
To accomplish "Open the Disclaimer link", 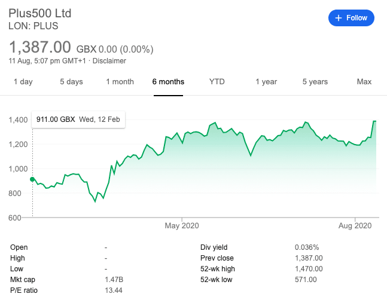I will (x=109, y=61).
